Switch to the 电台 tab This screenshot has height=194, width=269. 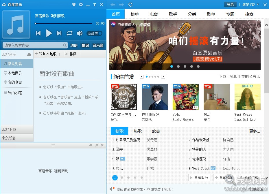[154, 14]
